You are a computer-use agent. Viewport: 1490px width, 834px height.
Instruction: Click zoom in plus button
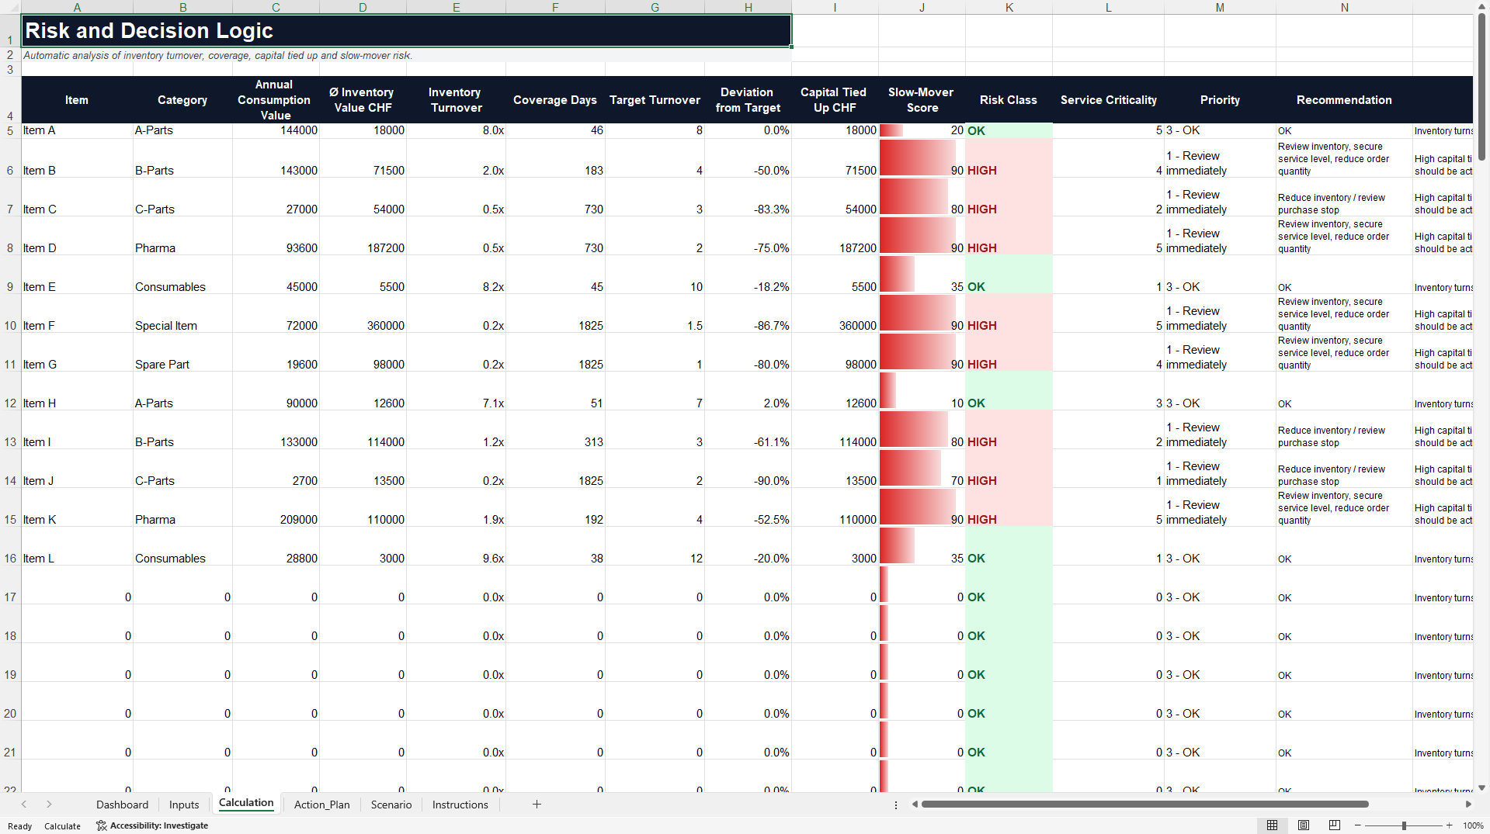[1450, 825]
